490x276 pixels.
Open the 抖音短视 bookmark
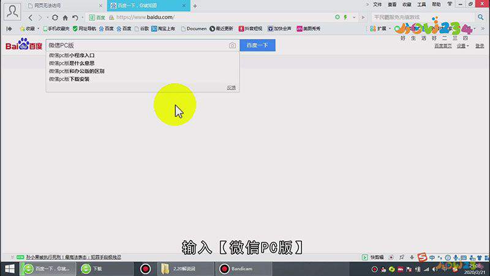251,28
